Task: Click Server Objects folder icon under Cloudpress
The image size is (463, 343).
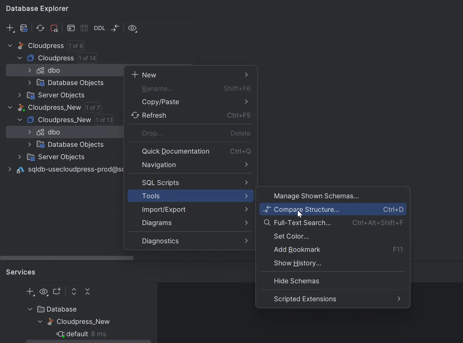Action: 31,95
